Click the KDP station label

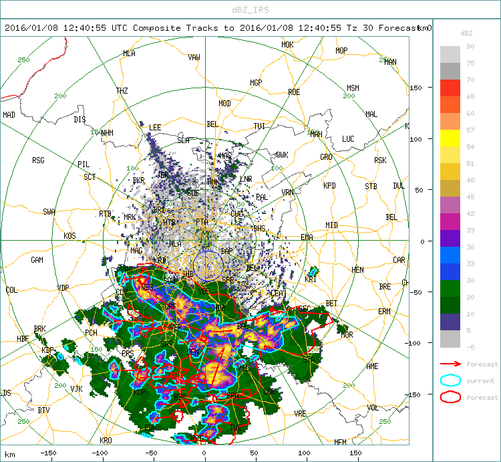tap(48, 350)
